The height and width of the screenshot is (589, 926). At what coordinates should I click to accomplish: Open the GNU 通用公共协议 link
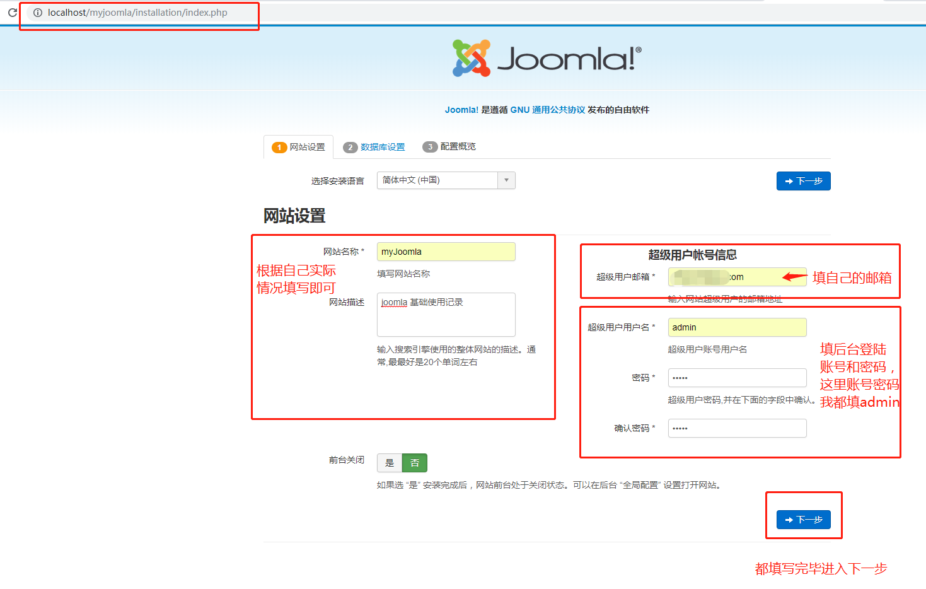pyautogui.click(x=548, y=110)
